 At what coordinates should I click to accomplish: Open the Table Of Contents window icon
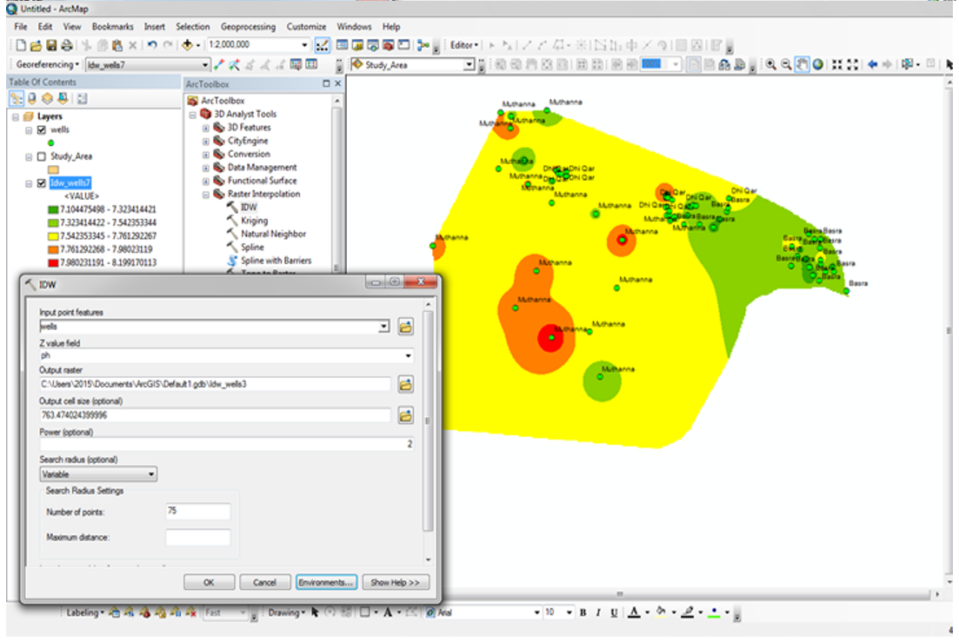[343, 45]
